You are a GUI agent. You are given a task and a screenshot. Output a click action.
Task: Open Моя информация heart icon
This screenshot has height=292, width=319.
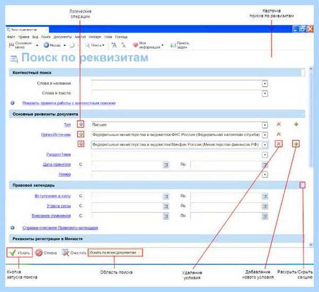click(135, 45)
